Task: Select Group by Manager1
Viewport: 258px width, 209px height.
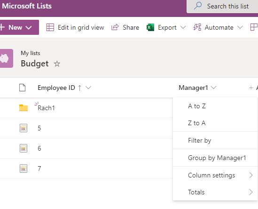Action: tap(215, 158)
